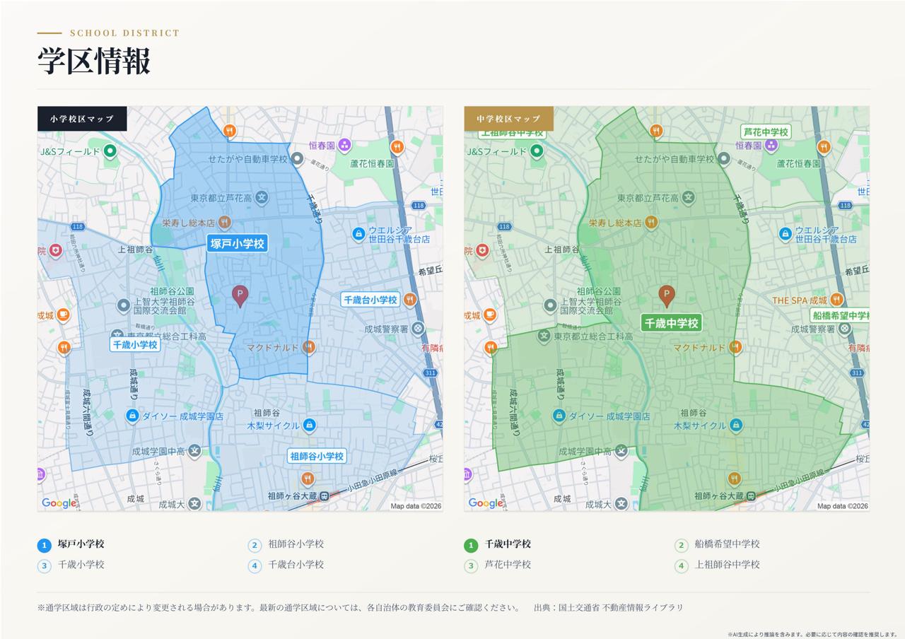This screenshot has height=639, width=905.
Task: Click the purple 恒春園 icon in the 中学校区 map
Action: click(771, 146)
